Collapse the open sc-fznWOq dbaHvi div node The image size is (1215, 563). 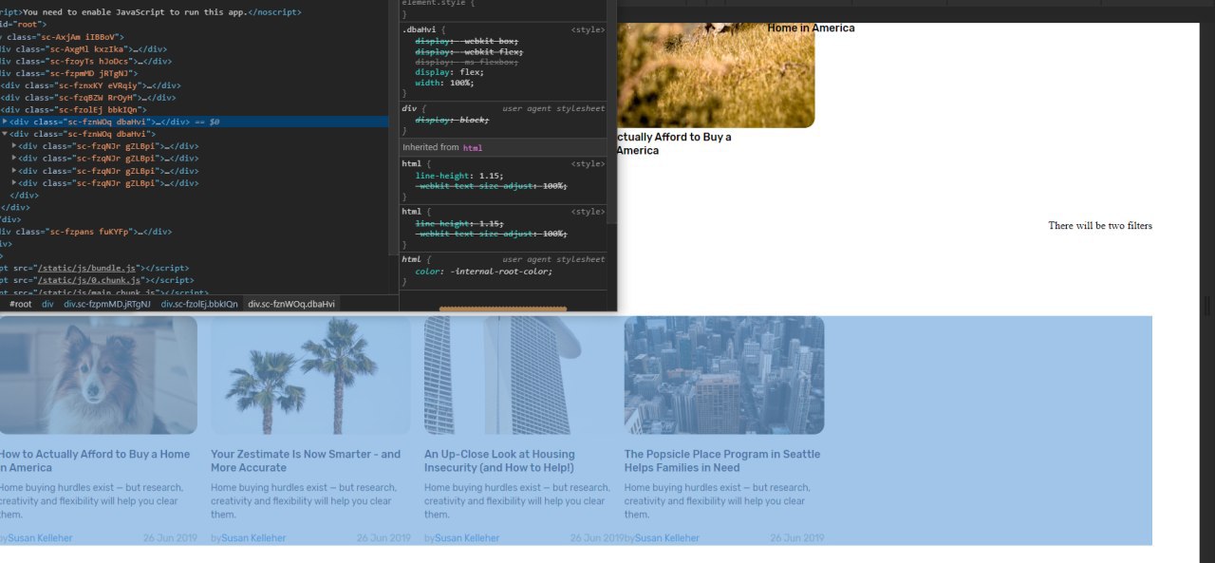click(5, 134)
